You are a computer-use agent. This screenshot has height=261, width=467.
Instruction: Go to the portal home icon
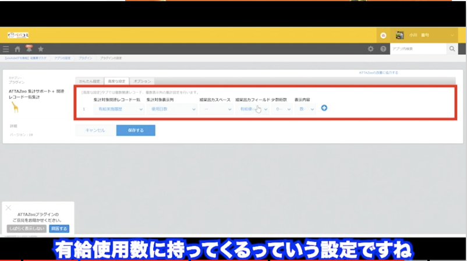(x=17, y=50)
